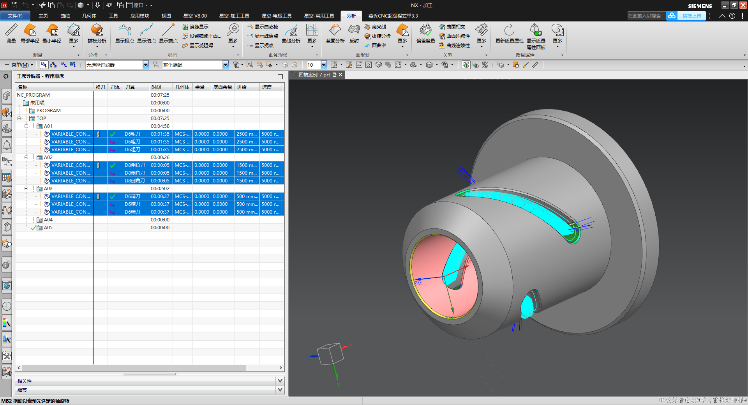Image resolution: width=748 pixels, height=405 pixels.
Task: Click 面曲率 face curvature
Action: [x=376, y=46]
